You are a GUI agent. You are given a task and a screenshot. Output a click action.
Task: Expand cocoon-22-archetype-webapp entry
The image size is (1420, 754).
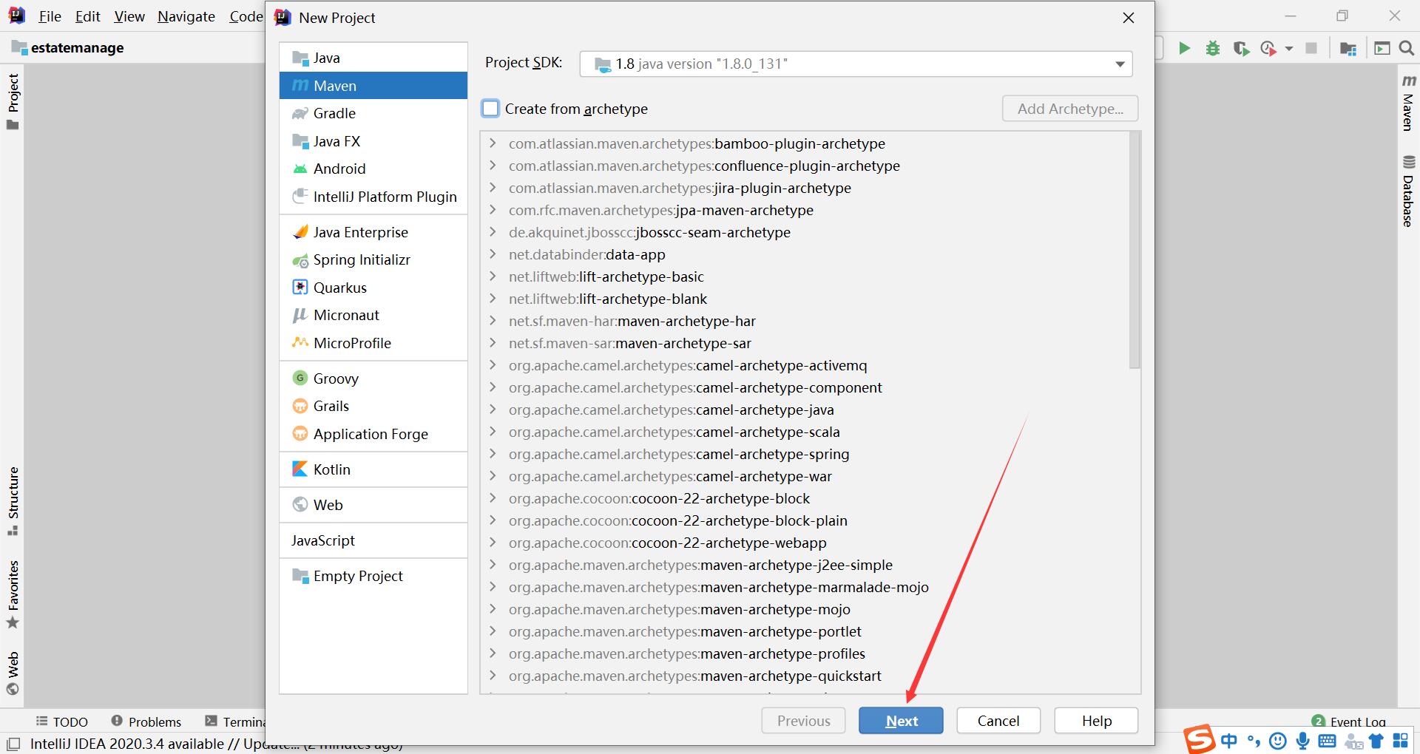coord(493,543)
